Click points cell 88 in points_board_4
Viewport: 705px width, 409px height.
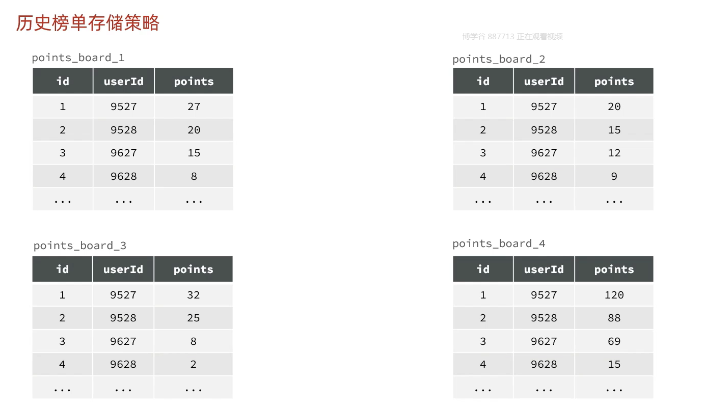(x=614, y=318)
